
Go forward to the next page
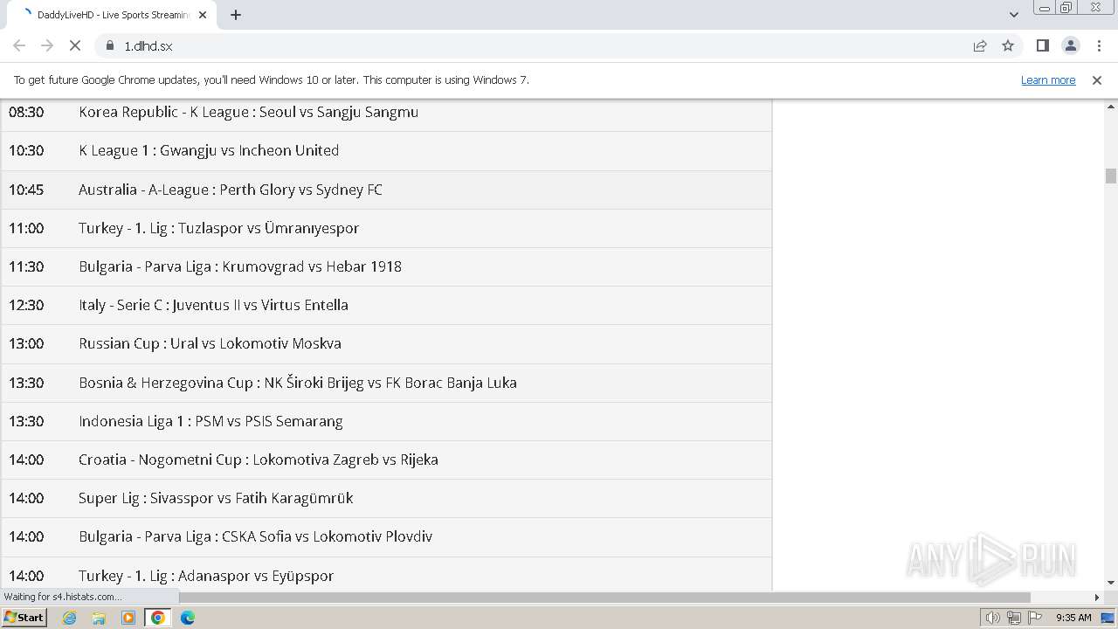tap(47, 45)
